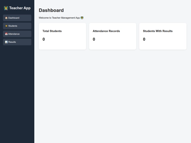This screenshot has width=191, height=143.
Task: Open the Attendance Records card
Action: click(113, 36)
